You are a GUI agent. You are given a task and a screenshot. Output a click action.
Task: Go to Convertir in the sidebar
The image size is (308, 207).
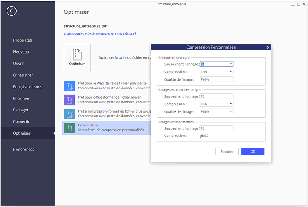pyautogui.click(x=21, y=121)
